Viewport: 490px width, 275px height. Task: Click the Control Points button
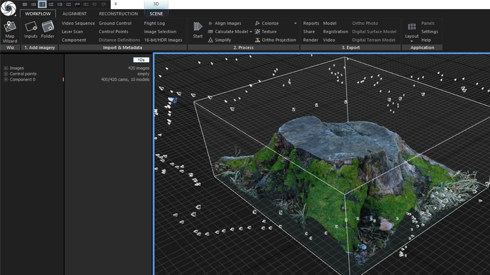pyautogui.click(x=113, y=32)
